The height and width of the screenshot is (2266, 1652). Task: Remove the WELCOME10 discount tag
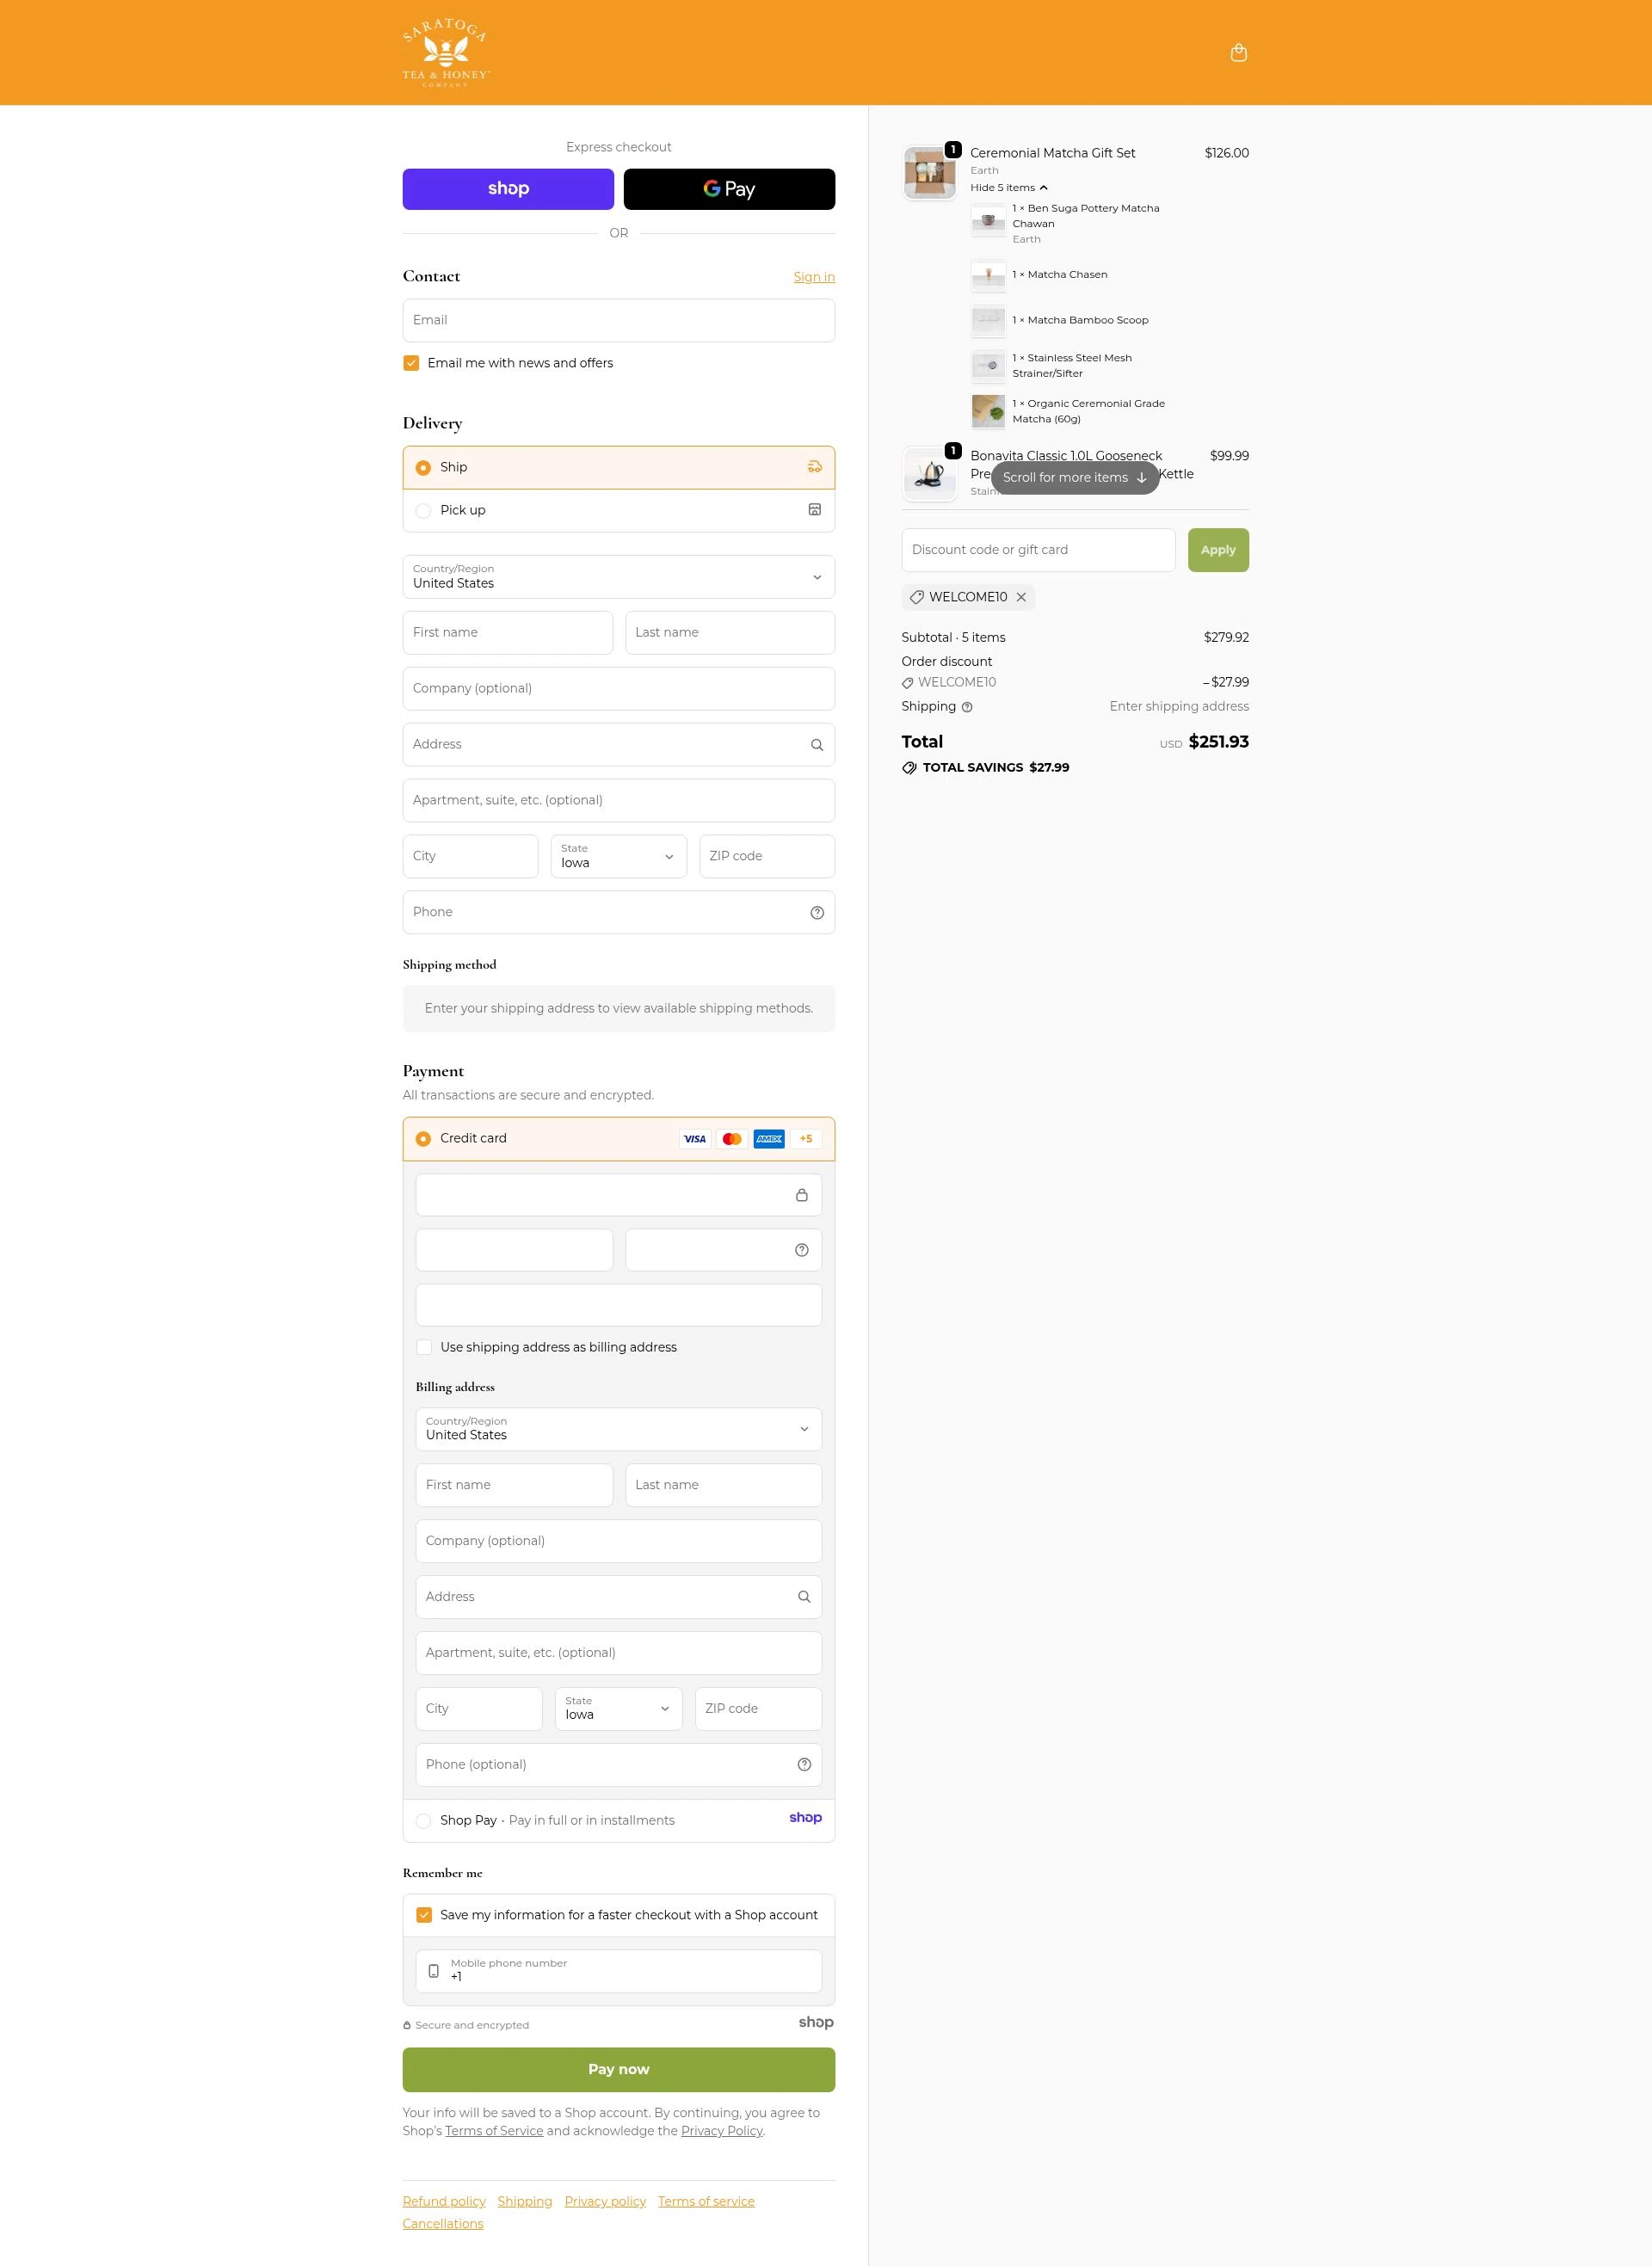[x=1021, y=597]
